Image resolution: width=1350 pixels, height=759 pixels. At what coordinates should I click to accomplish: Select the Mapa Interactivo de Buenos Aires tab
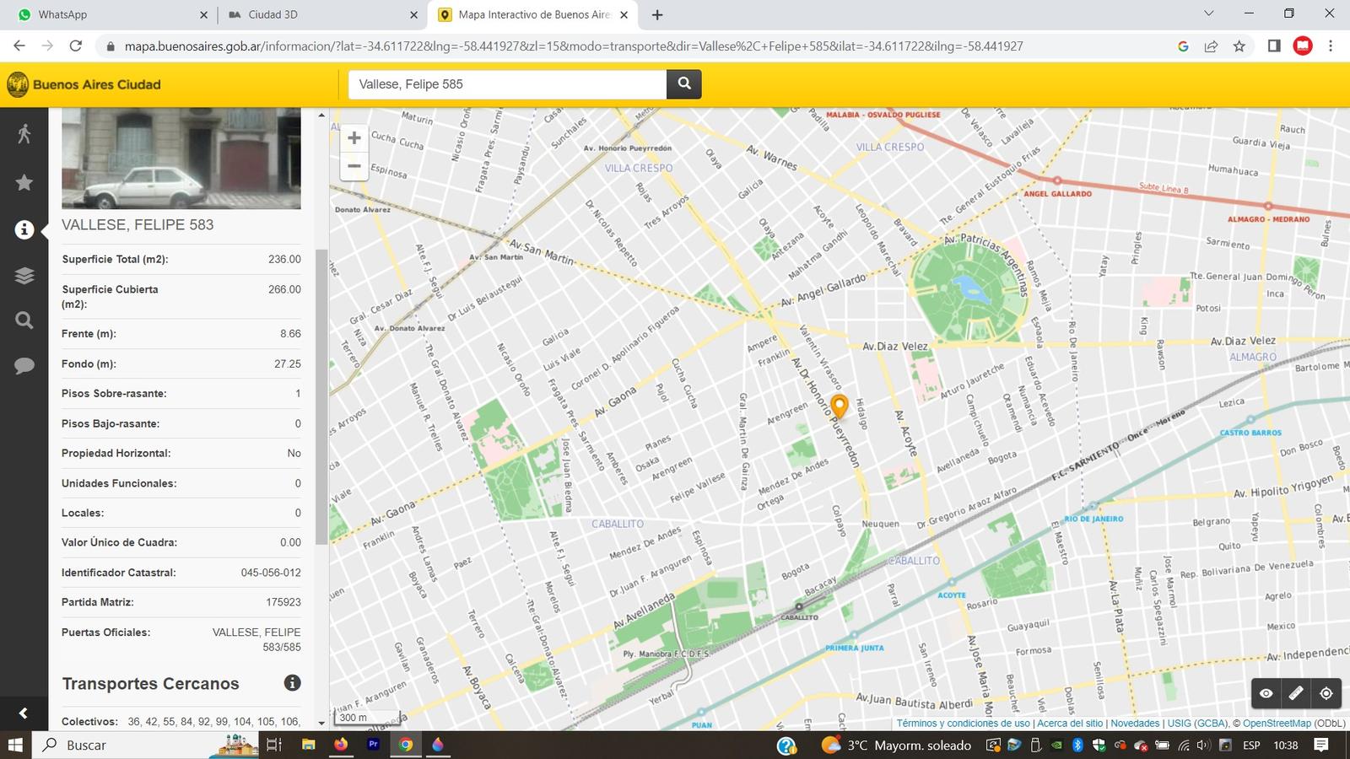point(532,14)
